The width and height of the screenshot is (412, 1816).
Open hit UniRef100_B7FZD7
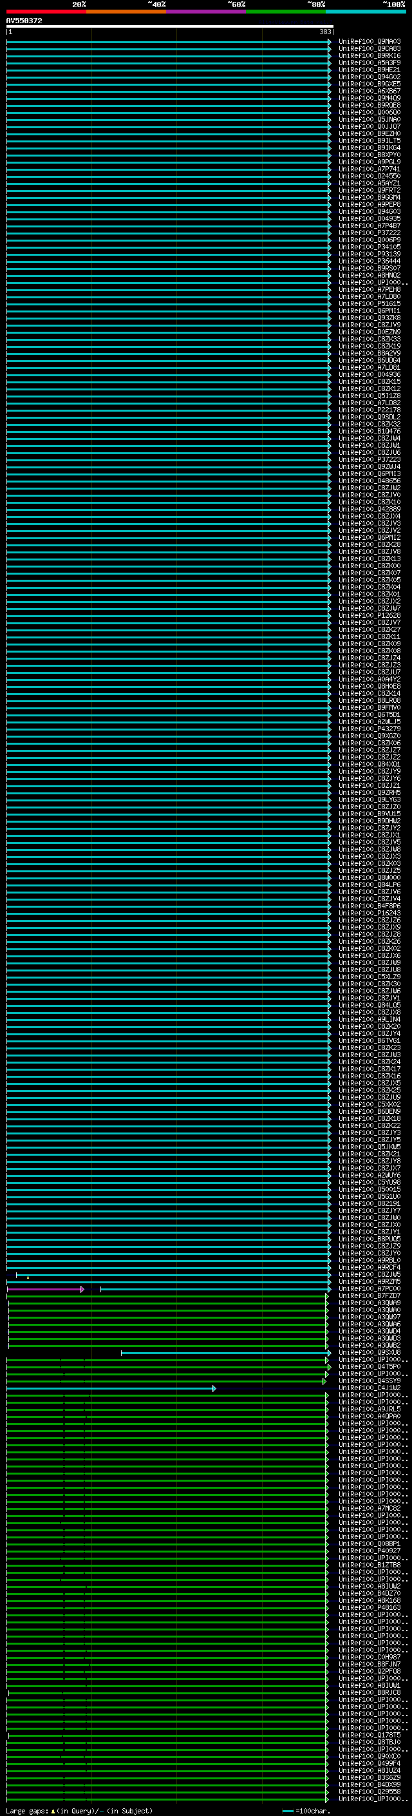(370, 1295)
